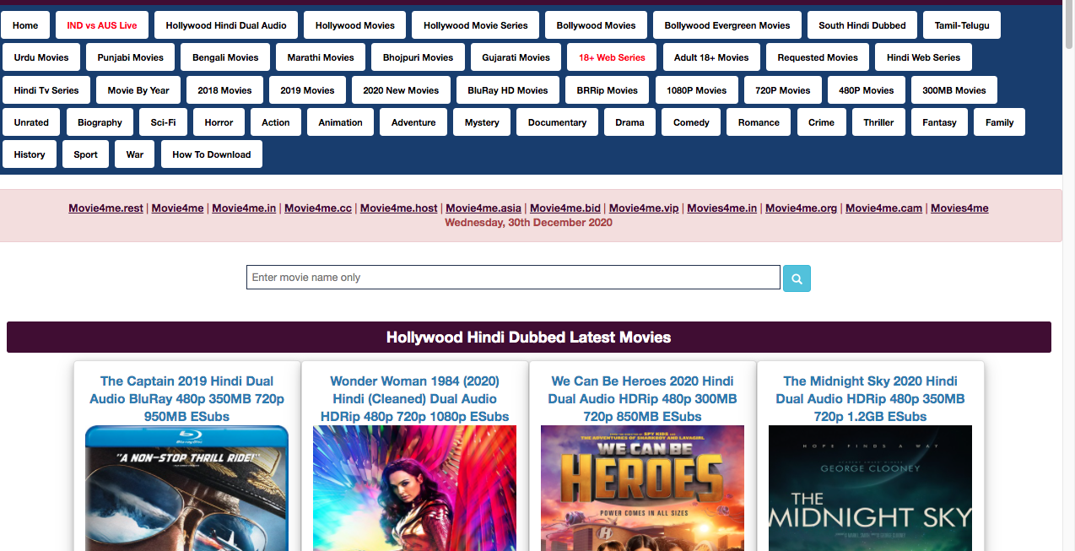Open Tamil-Telugu category
1075x551 pixels.
pos(962,25)
